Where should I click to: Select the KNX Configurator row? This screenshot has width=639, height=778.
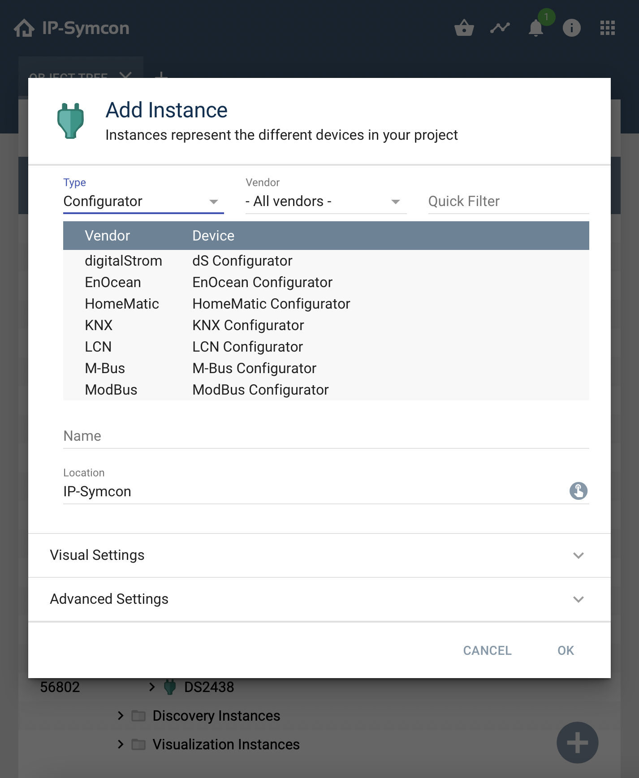248,325
